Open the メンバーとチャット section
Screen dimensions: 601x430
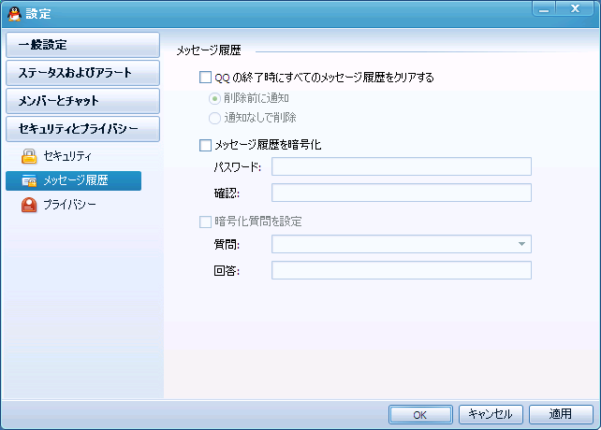(82, 101)
